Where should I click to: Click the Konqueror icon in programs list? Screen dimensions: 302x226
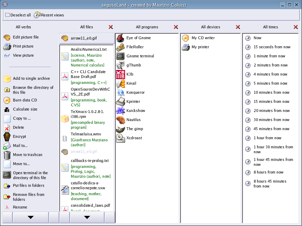click(x=121, y=92)
